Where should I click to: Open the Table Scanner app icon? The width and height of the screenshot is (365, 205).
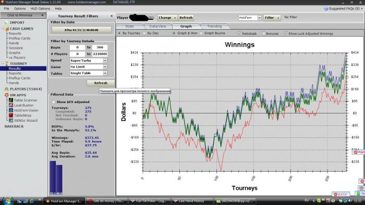(x=11, y=100)
